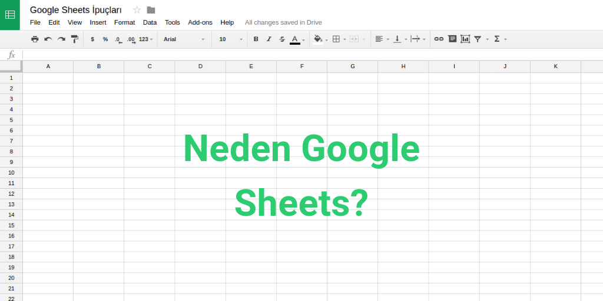Decrease decimal places icon
Viewport: 603px width, 301px height.
click(x=118, y=39)
